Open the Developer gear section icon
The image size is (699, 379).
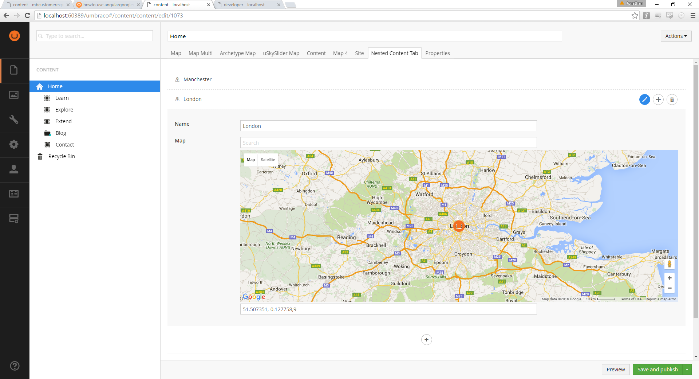tap(14, 144)
